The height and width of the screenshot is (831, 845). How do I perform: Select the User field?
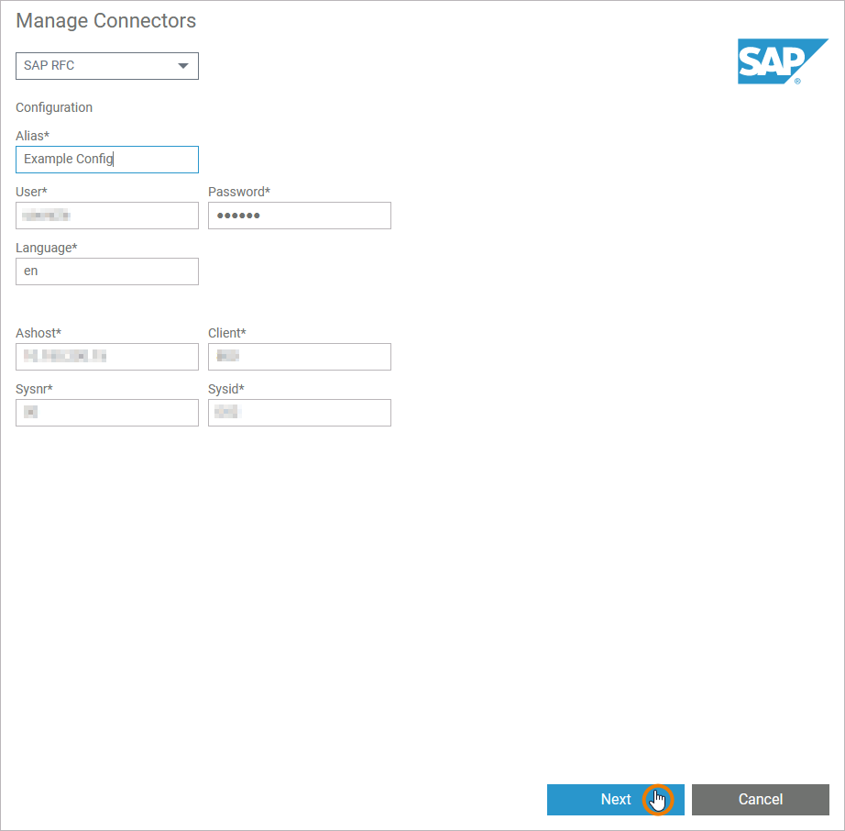106,216
